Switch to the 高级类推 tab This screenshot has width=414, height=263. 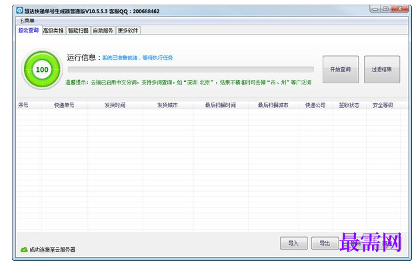coord(53,31)
